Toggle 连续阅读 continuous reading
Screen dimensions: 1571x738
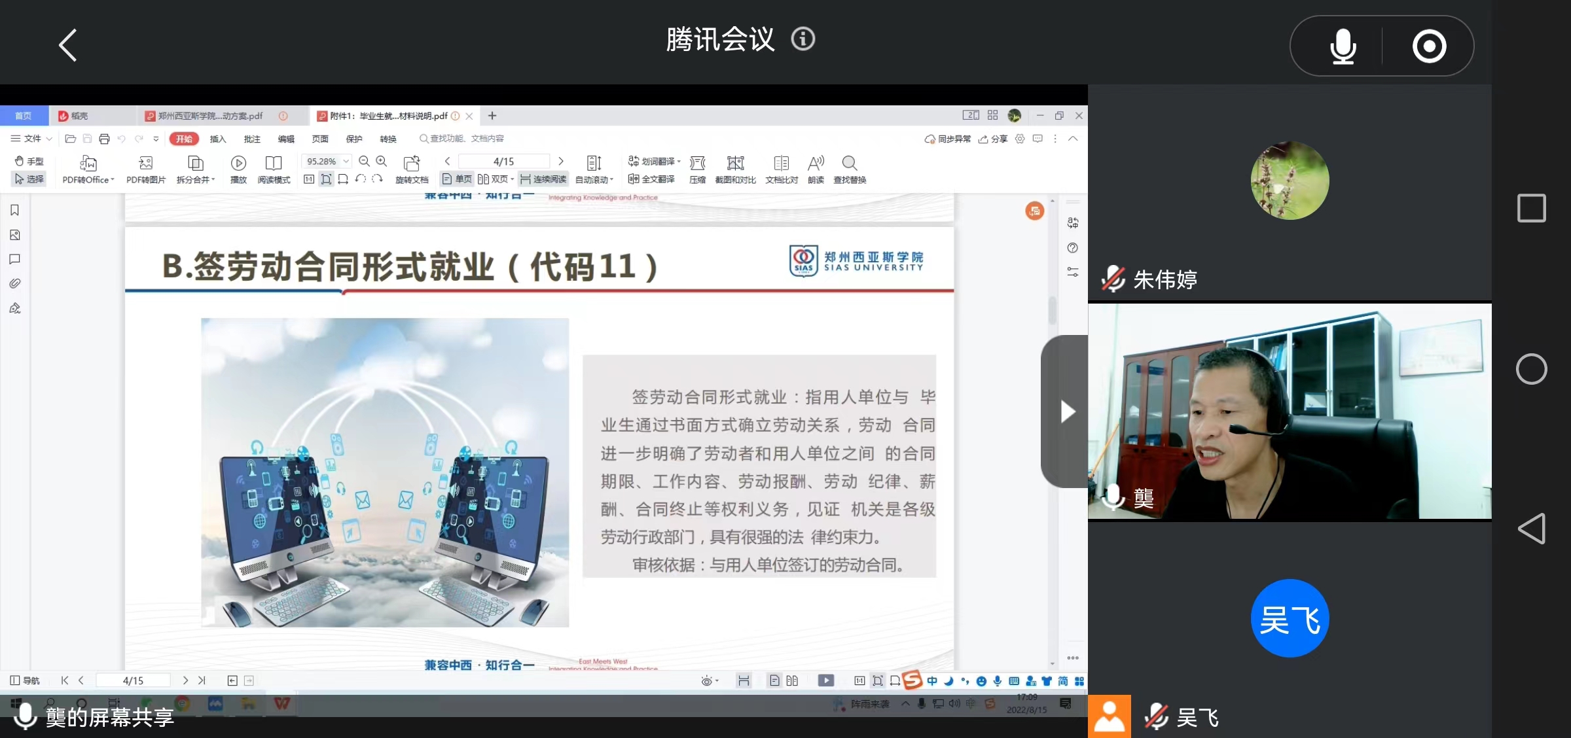[x=543, y=179]
